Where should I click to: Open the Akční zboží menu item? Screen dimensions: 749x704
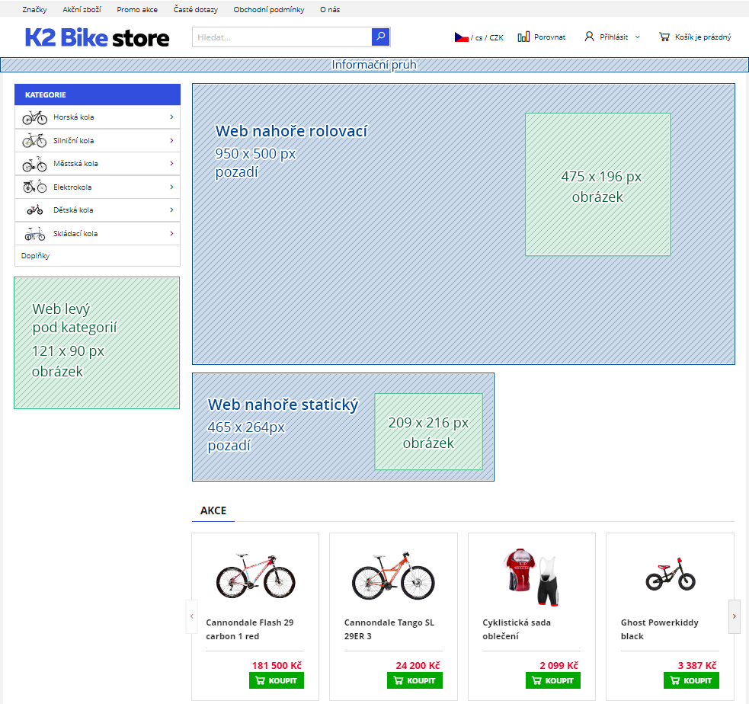click(82, 10)
